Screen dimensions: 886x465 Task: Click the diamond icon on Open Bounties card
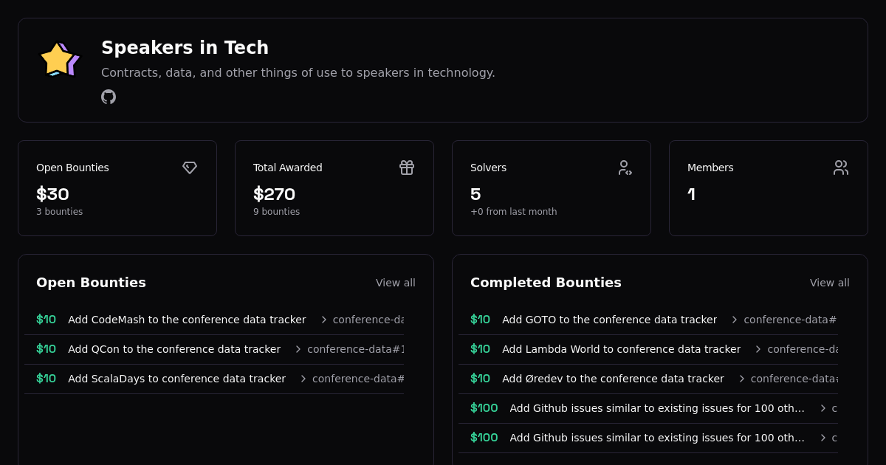(190, 168)
